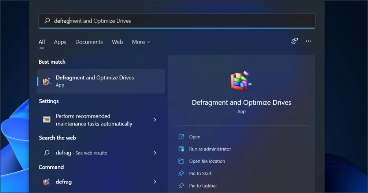368x193 pixels.
Task: Choose Run as administrator
Action: coord(210,149)
